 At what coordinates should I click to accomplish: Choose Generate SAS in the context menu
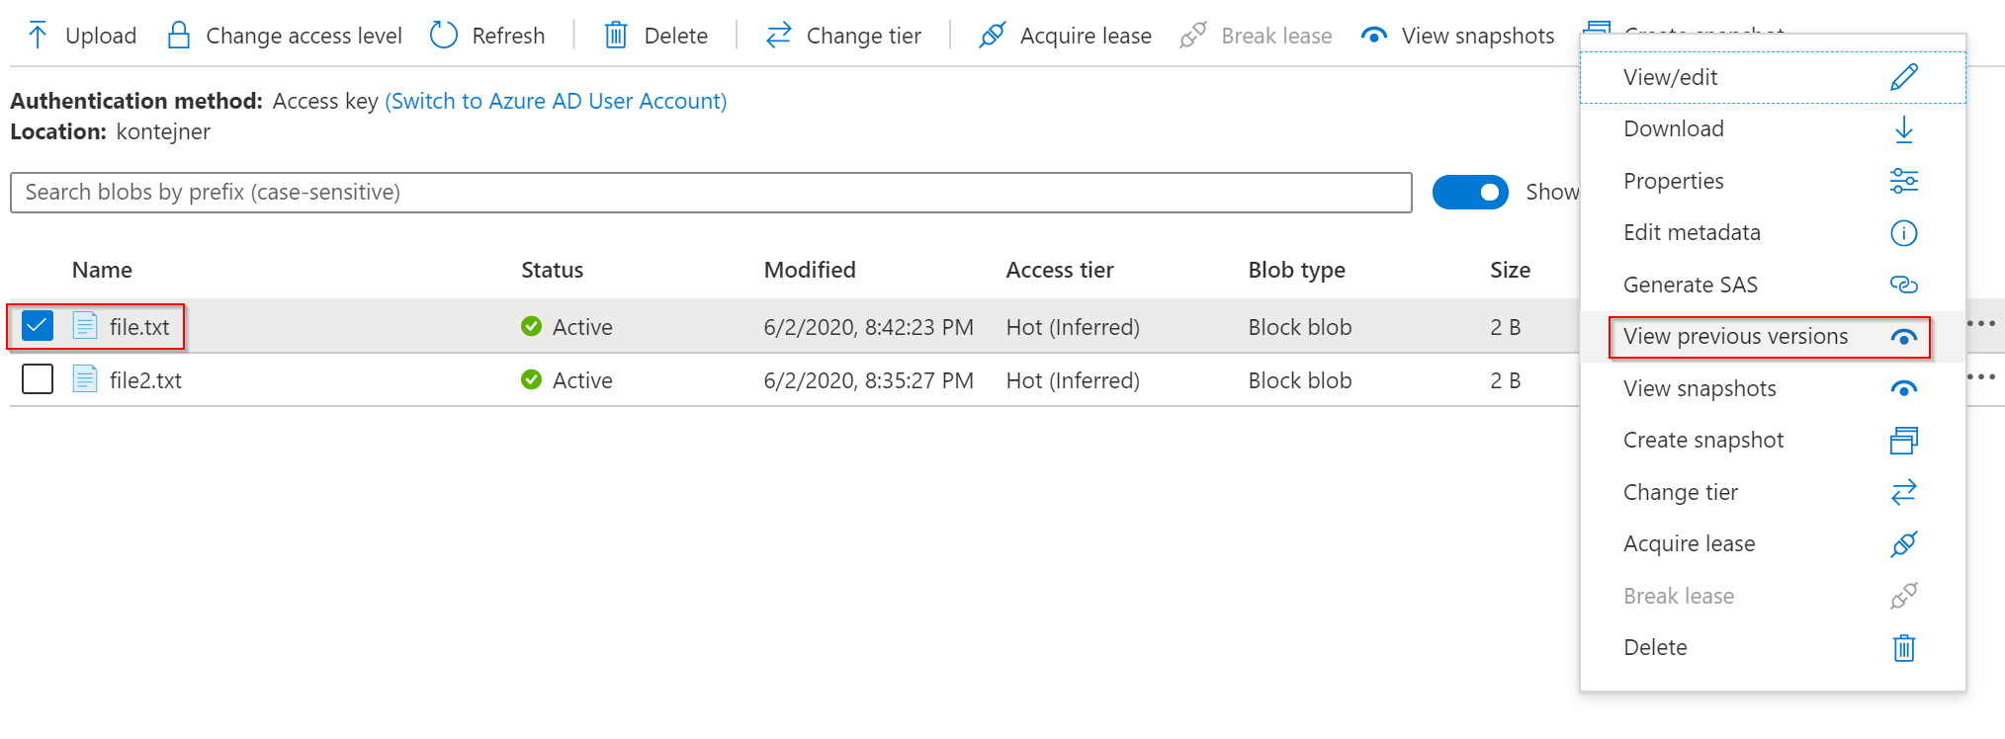click(x=1690, y=285)
